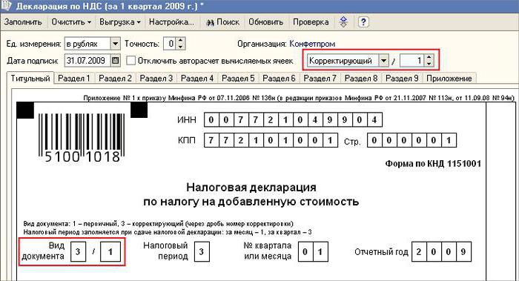Increase the correction number spinner
Viewport: 519px width, 281px height.
point(429,58)
